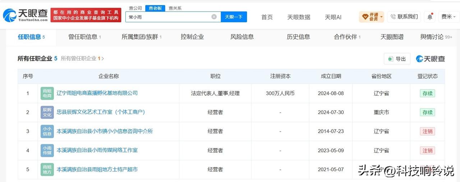Click the 小小信息 company logo badge
460x182 pixels.
click(47, 131)
